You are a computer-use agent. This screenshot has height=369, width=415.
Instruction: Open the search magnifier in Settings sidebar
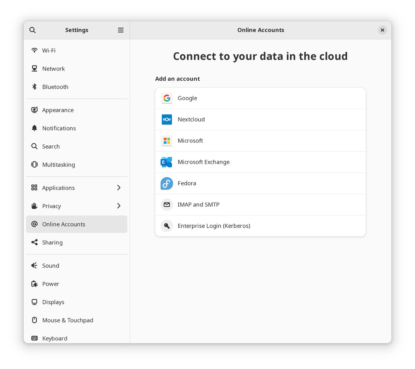[x=32, y=30]
